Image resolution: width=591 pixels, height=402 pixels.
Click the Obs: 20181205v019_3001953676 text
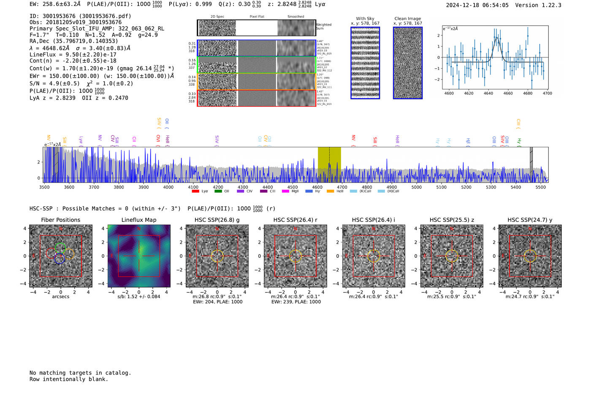(x=76, y=22)
